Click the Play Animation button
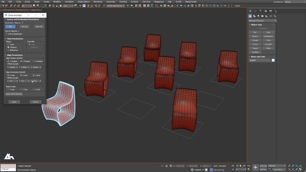The width and height of the screenshot is (306, 172). click(240, 166)
